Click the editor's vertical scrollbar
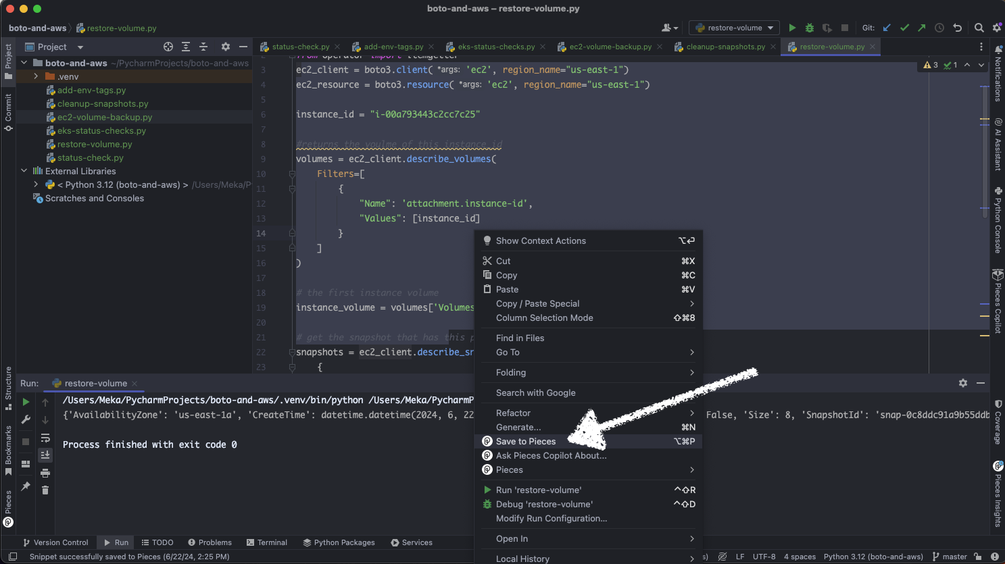1005x564 pixels. pyautogui.click(x=983, y=135)
